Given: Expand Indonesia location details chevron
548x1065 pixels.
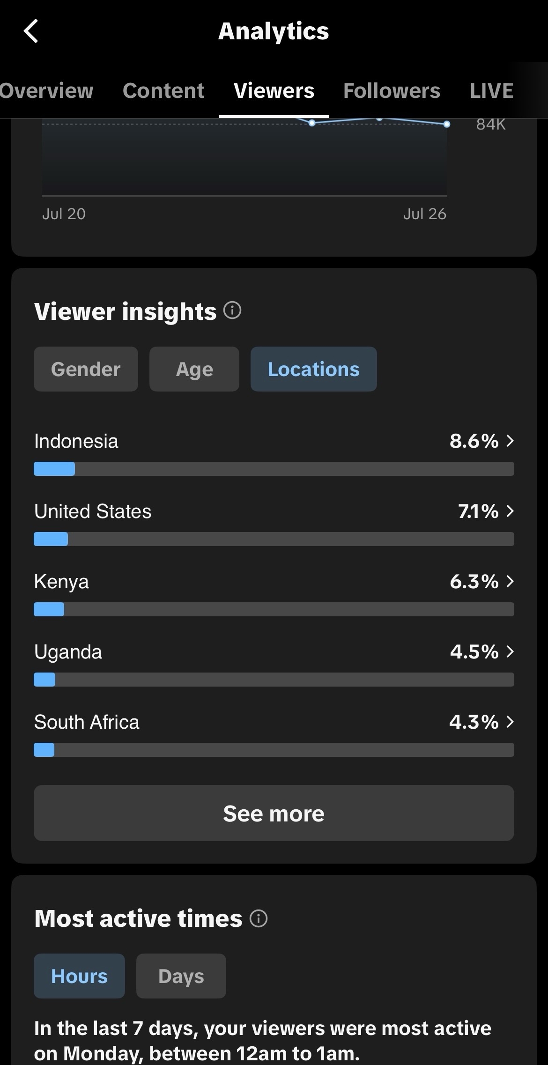Looking at the screenshot, I should click(x=511, y=441).
